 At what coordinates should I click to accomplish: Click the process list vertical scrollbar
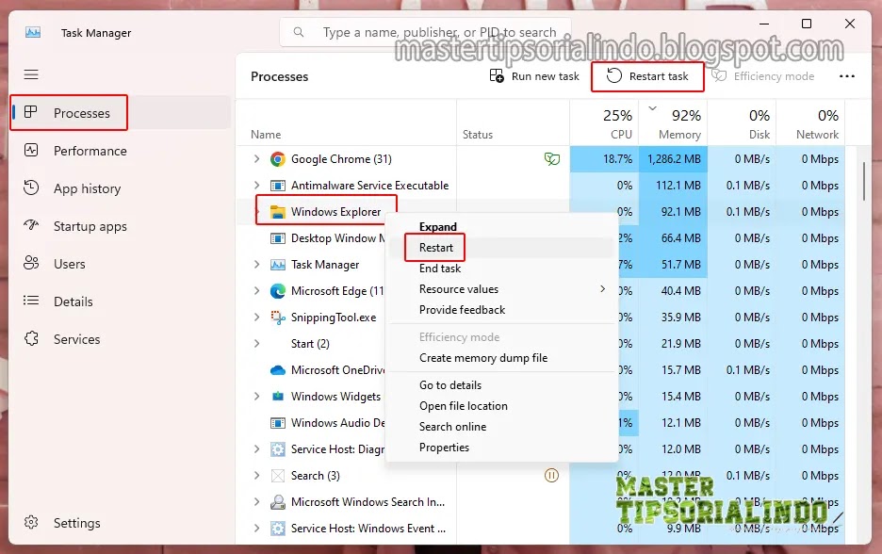point(864,181)
